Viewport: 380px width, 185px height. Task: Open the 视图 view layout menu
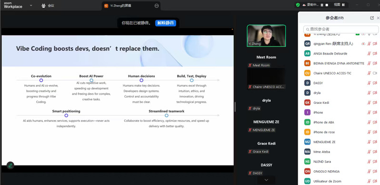[x=339, y=5]
